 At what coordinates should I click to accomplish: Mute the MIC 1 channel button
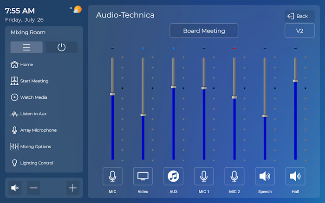(204, 176)
